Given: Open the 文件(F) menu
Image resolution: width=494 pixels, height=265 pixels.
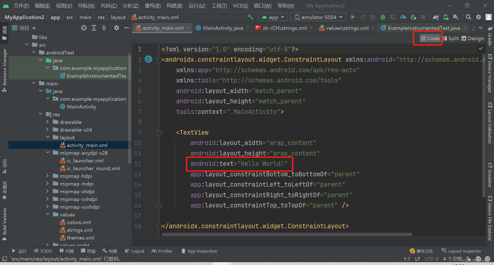Looking at the screenshot, I should tap(21, 6).
